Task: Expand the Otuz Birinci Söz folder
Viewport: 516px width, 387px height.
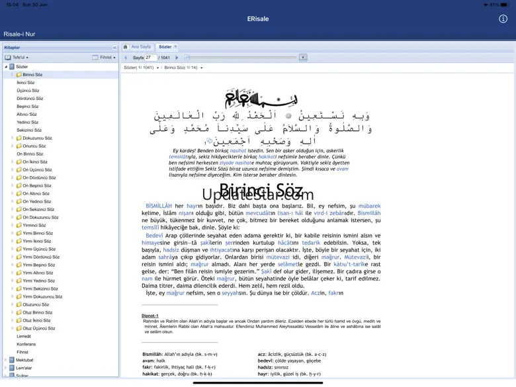Action: (x=12, y=312)
